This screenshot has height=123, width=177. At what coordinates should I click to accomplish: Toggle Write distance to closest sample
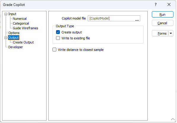55,49
